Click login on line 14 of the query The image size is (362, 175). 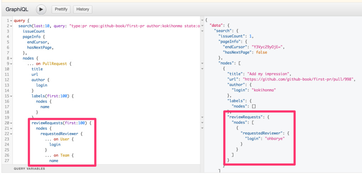42,85
